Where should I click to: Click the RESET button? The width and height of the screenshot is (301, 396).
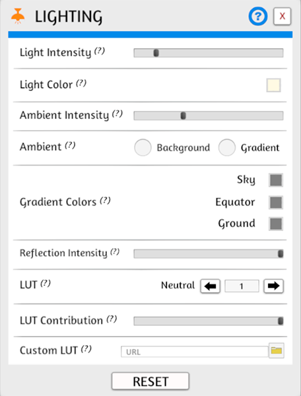pos(150,381)
